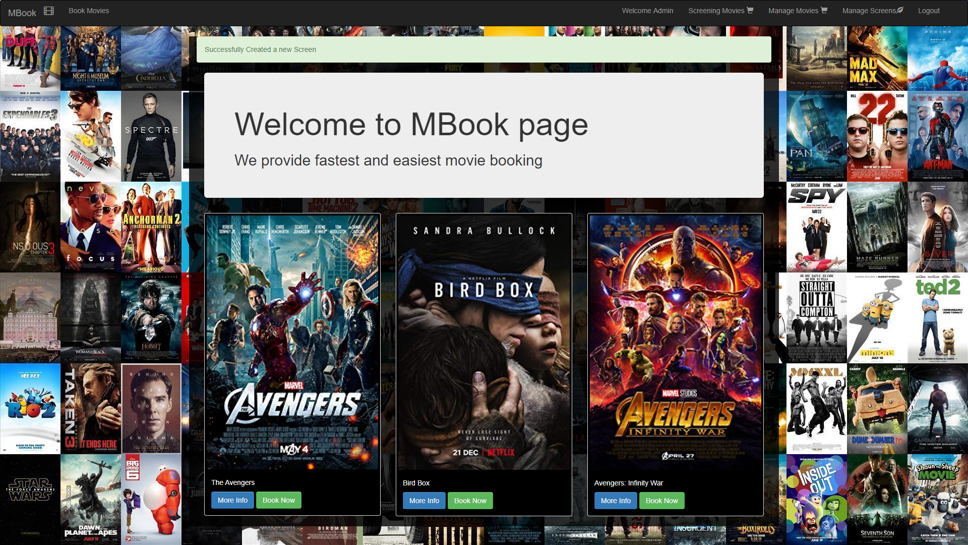The image size is (968, 545).
Task: Click More Info for The Avengers
Action: (x=232, y=500)
